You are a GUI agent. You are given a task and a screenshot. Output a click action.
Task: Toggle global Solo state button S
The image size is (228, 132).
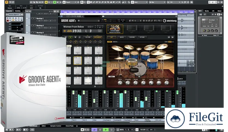coord(49,2)
